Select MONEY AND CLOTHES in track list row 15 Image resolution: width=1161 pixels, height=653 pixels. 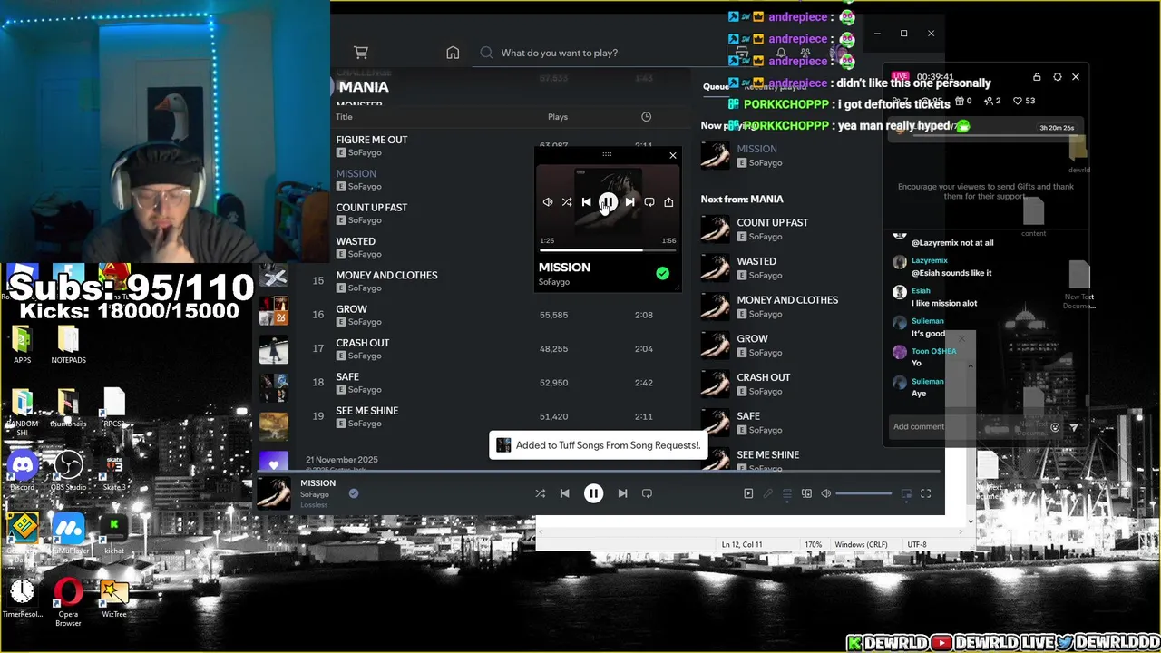click(386, 275)
